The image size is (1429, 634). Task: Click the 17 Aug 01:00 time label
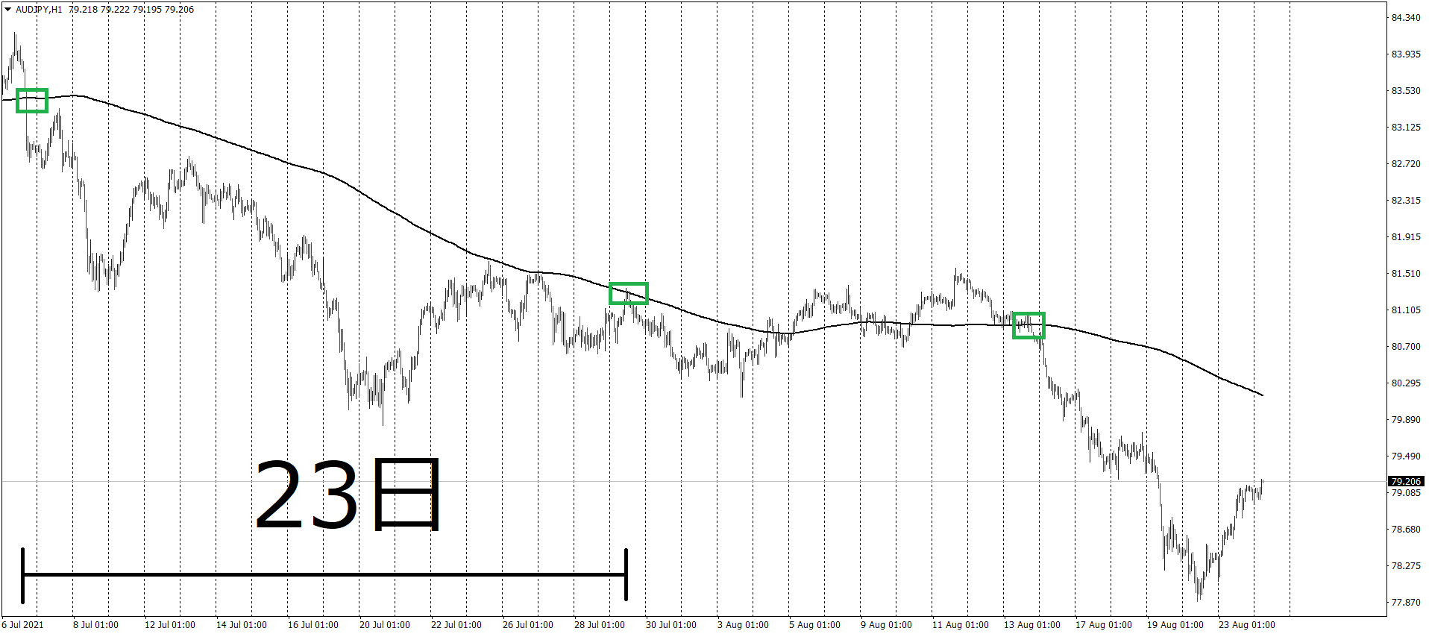click(1104, 625)
